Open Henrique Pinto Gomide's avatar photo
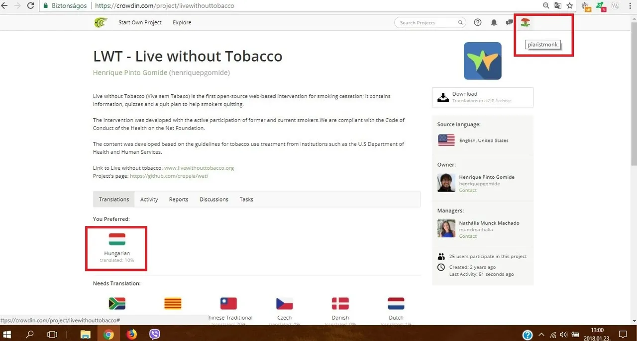Viewport: 637px width, 341px height. point(446,183)
